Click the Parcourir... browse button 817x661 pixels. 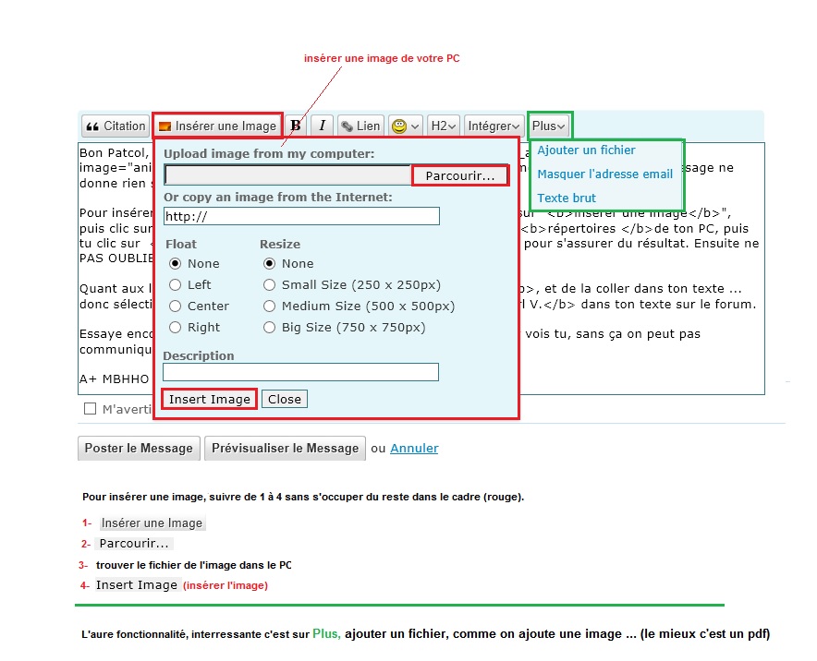pos(459,175)
